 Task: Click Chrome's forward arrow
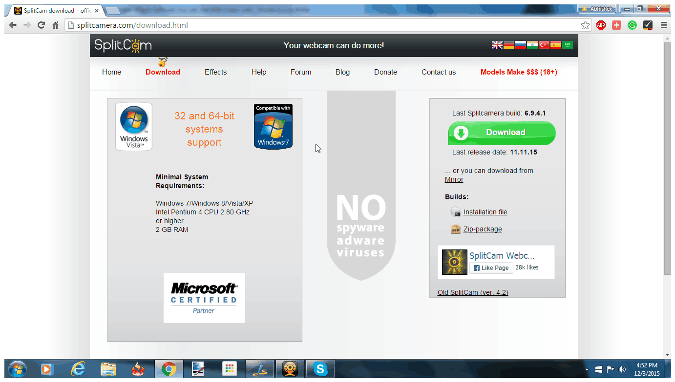(27, 25)
